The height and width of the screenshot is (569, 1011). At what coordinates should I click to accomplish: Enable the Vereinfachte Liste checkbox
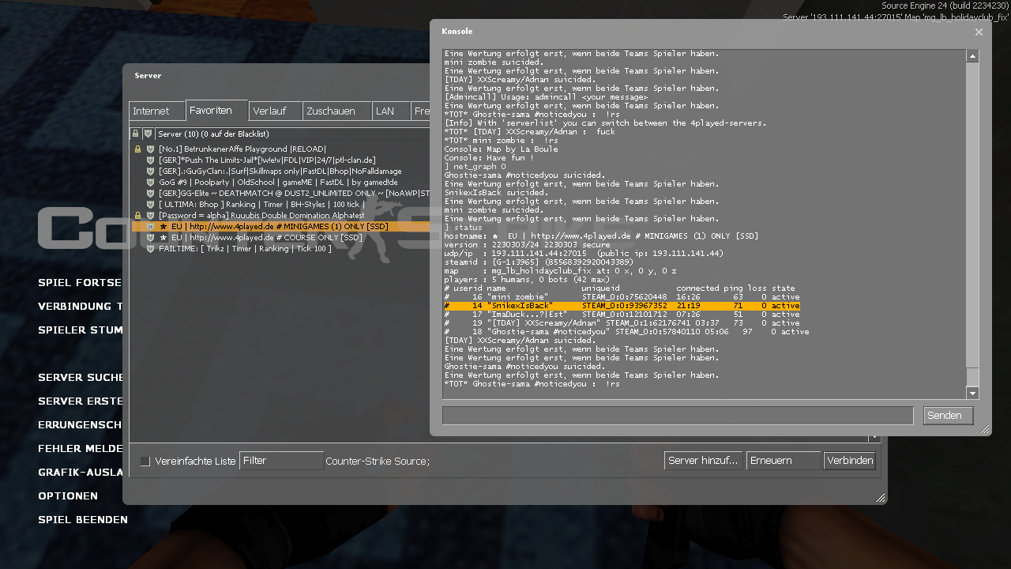click(145, 461)
